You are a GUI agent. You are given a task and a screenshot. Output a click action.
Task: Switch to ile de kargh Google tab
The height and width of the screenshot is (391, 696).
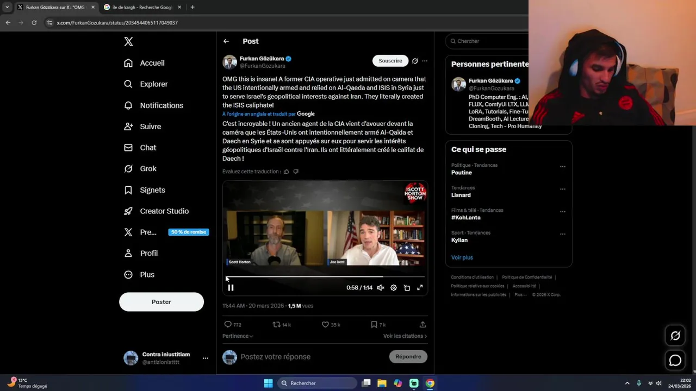coord(142,7)
